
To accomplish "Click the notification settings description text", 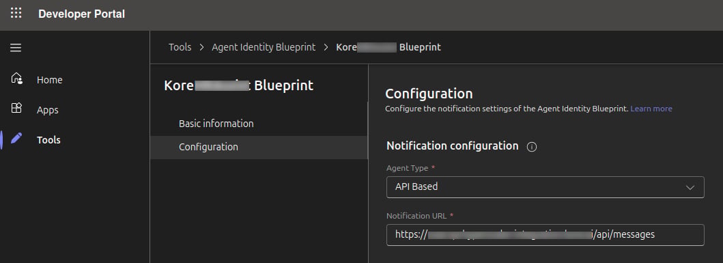I will click(507, 109).
